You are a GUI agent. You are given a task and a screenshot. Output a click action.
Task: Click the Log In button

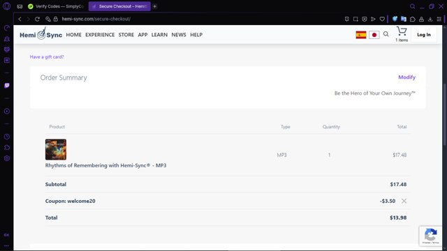(x=424, y=35)
